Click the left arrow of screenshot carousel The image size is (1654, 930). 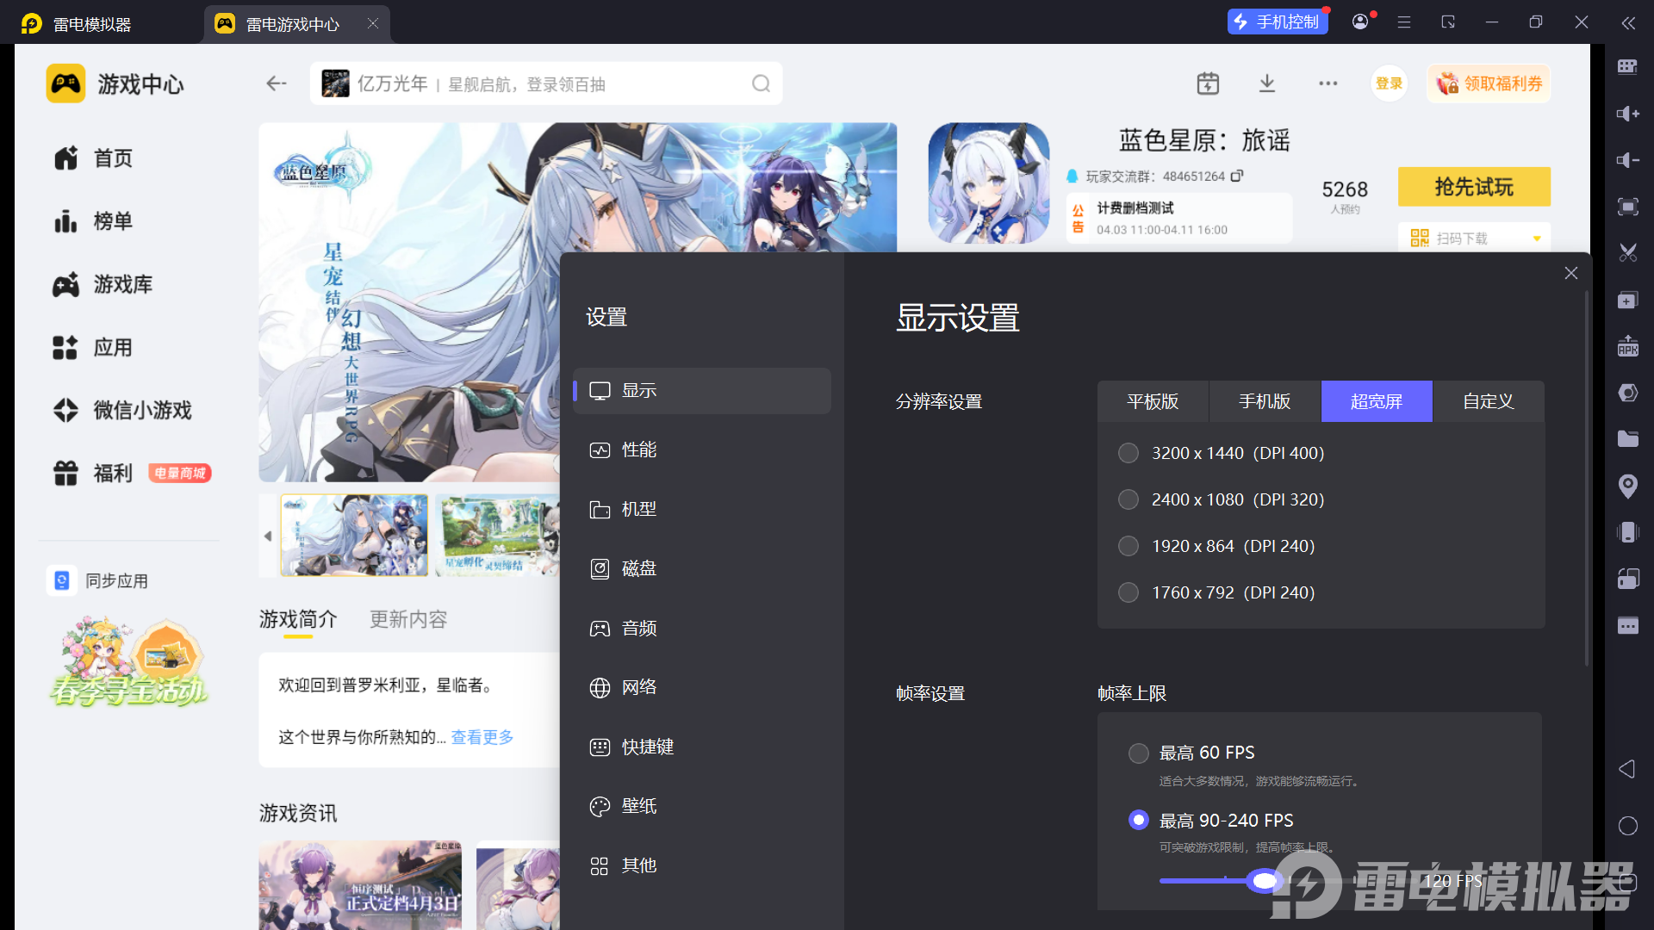268,536
